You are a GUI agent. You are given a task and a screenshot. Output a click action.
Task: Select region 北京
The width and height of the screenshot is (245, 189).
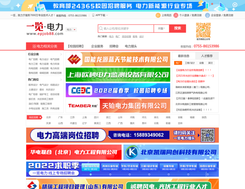pyautogui.click(x=49, y=118)
